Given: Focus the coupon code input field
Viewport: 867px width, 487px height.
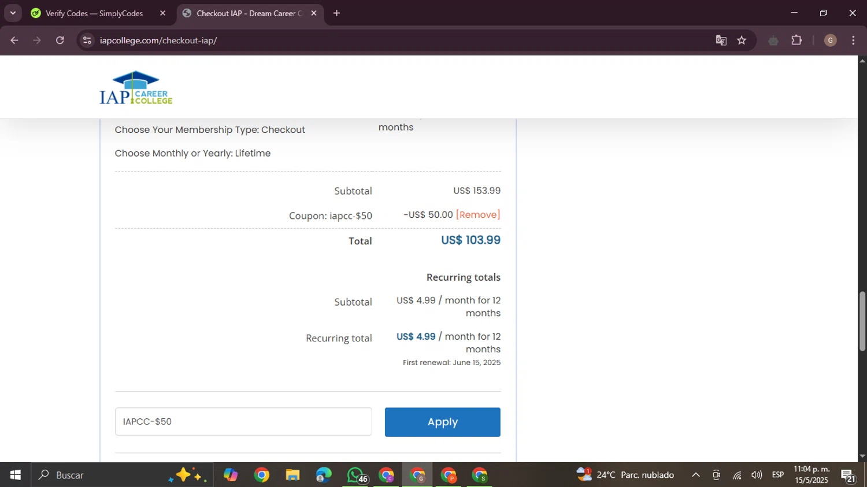Looking at the screenshot, I should (243, 422).
